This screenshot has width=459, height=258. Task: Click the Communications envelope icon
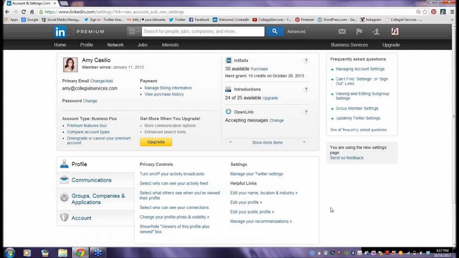(x=64, y=180)
